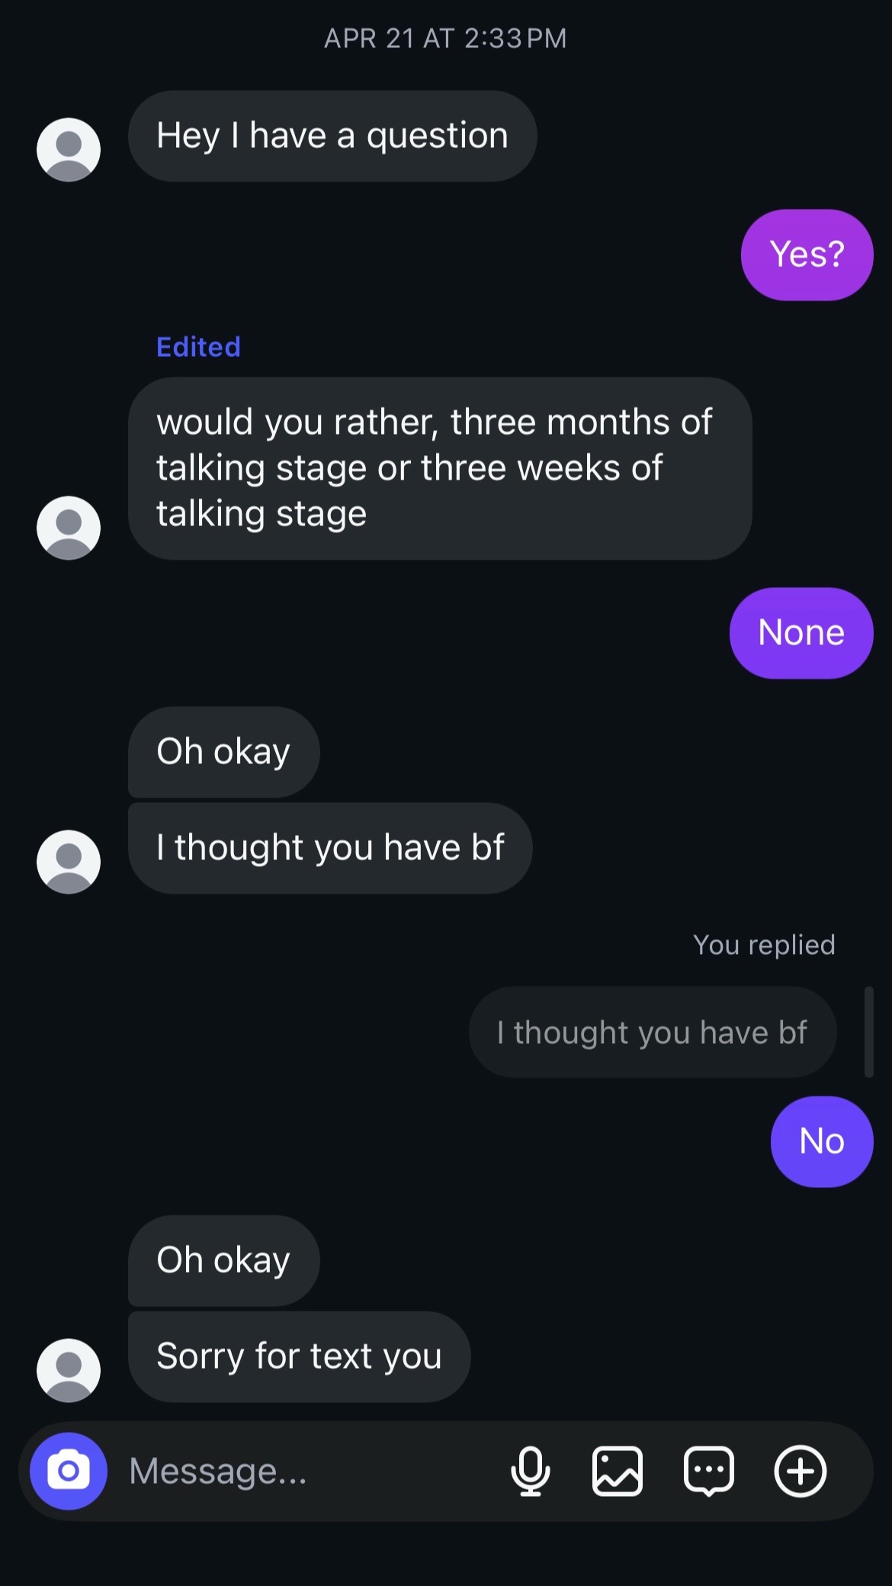The width and height of the screenshot is (892, 1586).
Task: Select the purple 'Yes?' message bubble
Action: click(807, 255)
